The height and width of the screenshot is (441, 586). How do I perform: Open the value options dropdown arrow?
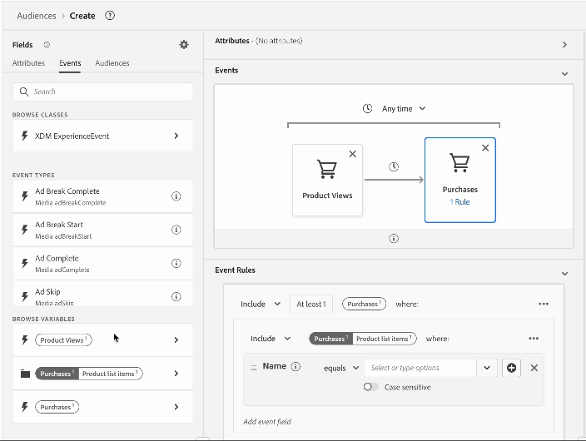click(487, 368)
